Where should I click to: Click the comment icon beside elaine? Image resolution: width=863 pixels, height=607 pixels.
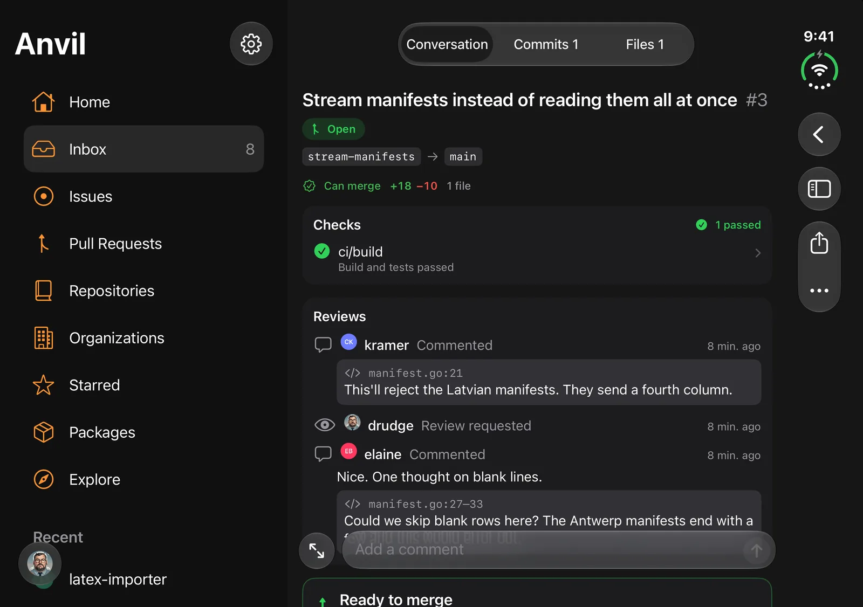coord(323,454)
